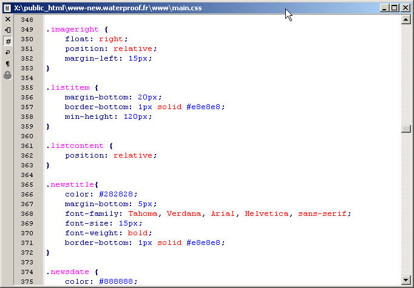Viewport: 414px width, 288px height.
Task: Toggle show paragraph marks pilcrow icon
Action: (8, 64)
